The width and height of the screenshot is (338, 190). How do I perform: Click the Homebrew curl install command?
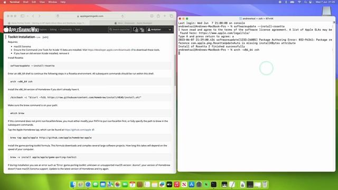pos(90,97)
